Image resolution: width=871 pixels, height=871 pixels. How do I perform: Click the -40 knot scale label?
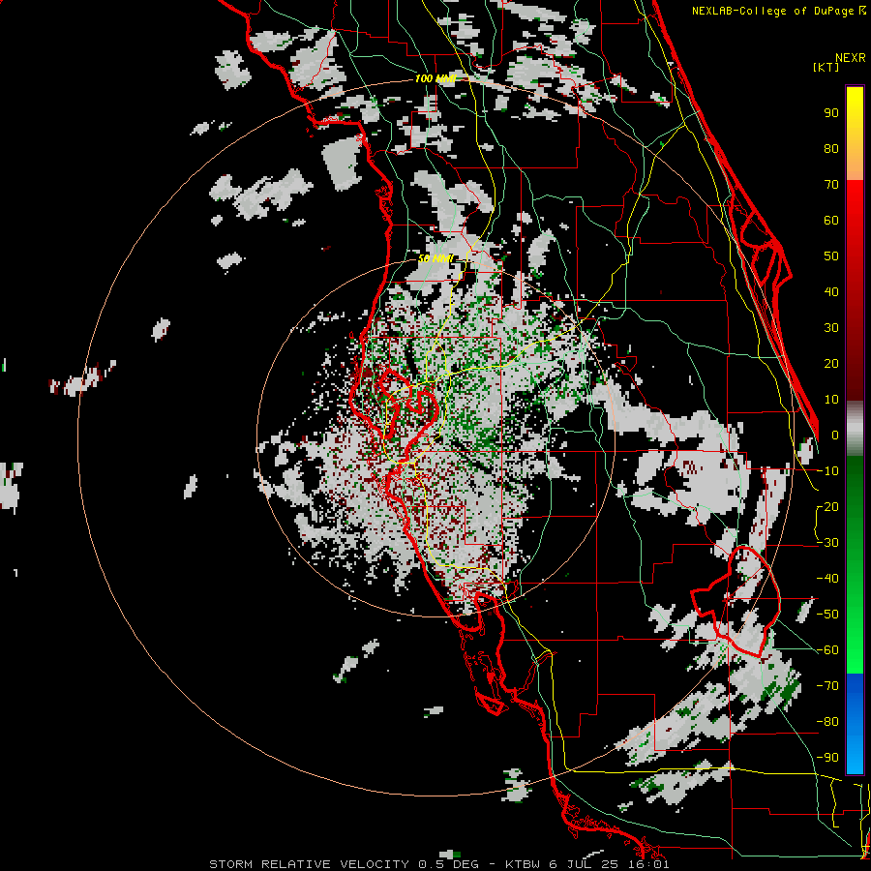[827, 579]
